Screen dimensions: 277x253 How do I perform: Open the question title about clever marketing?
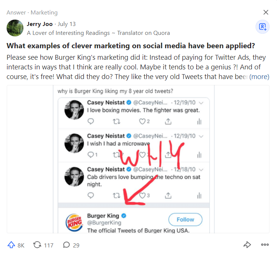tap(131, 46)
